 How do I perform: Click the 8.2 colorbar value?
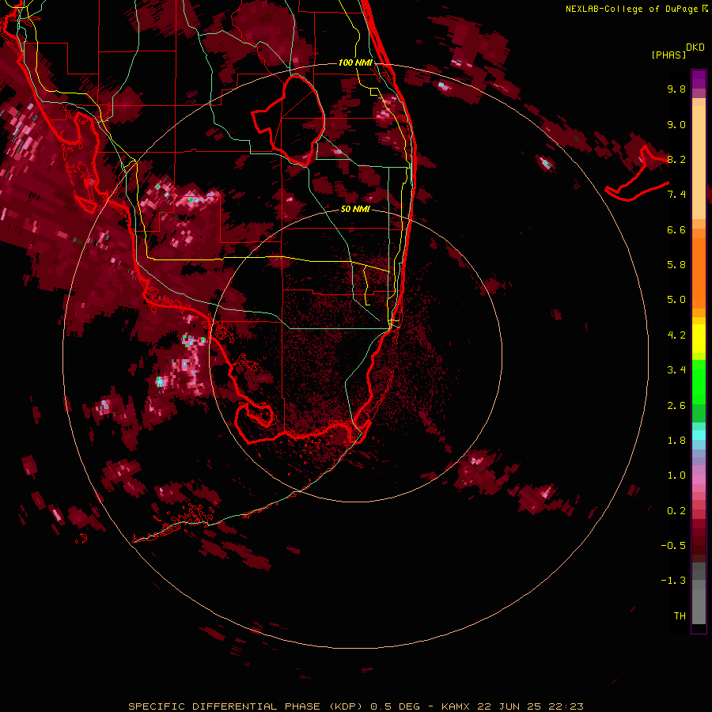coord(676,159)
